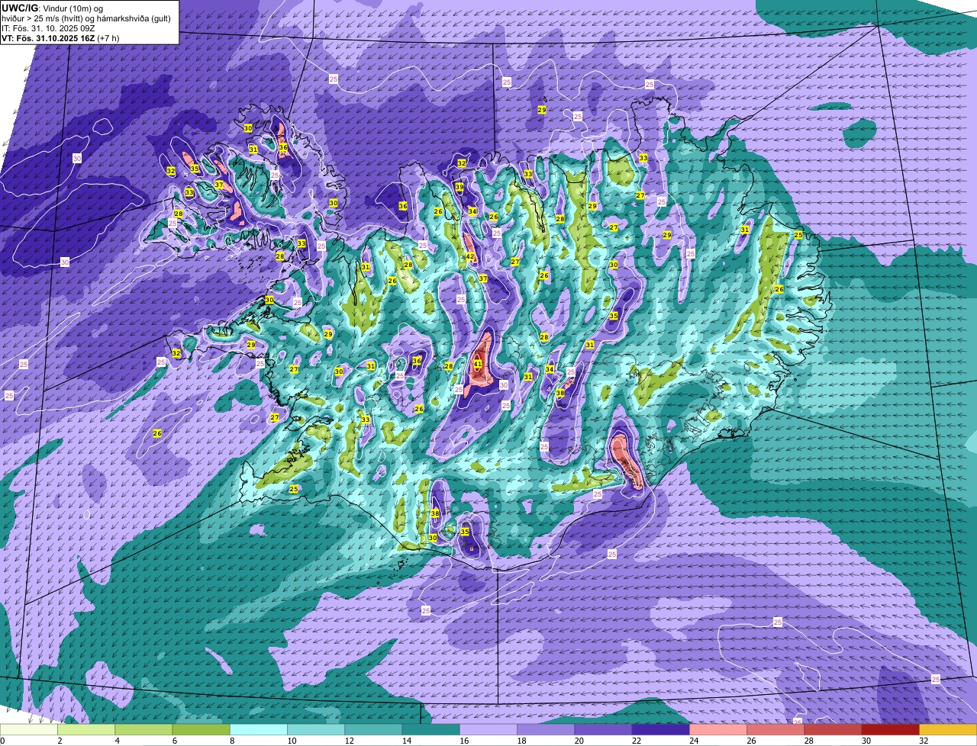The width and height of the screenshot is (977, 746).
Task: Select the orange legend swatch above 32 m/s
Action: click(x=948, y=729)
